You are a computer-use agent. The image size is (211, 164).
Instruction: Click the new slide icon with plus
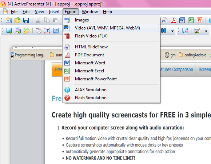9,31
